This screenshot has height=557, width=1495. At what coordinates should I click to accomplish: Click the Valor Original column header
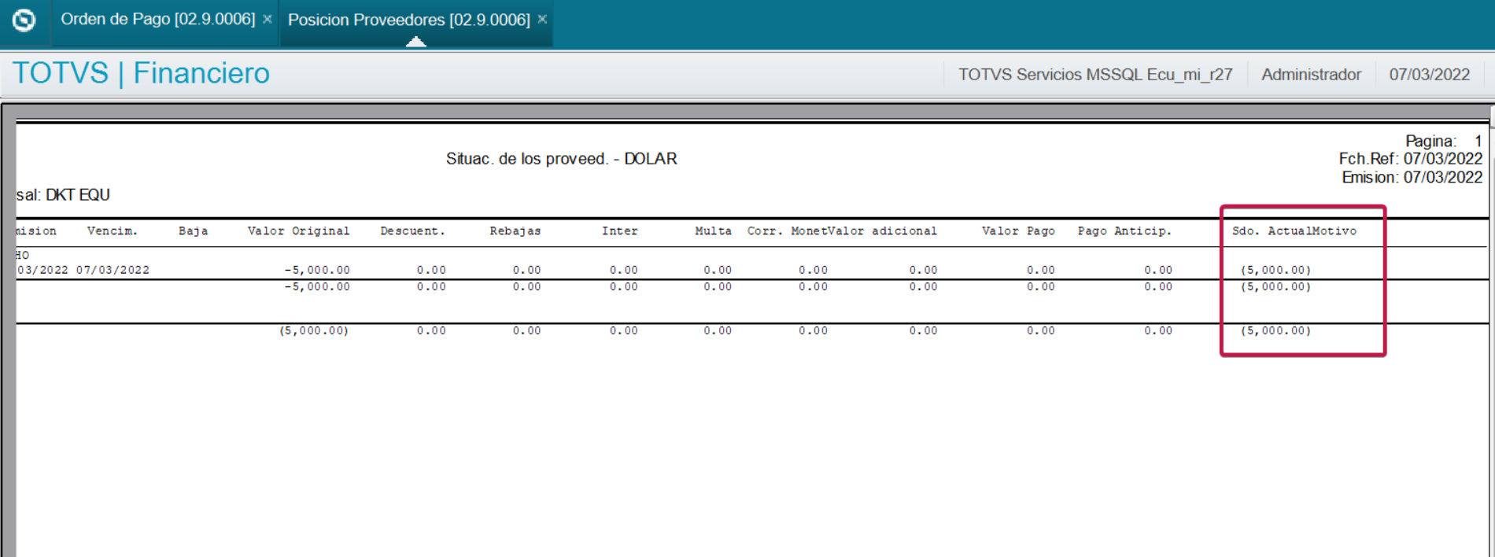coord(298,231)
